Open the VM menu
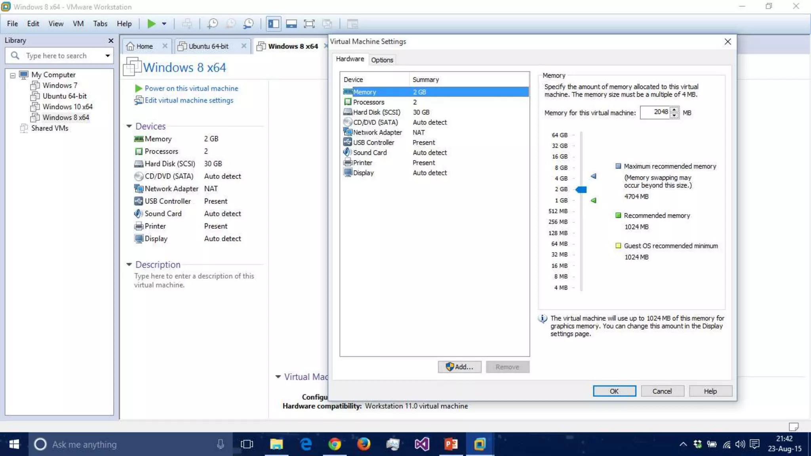811x456 pixels. coord(78,24)
